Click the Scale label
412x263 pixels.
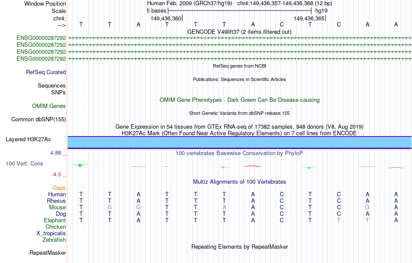click(59, 11)
